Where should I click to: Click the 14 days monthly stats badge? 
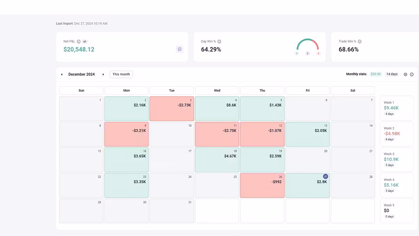tap(391, 74)
